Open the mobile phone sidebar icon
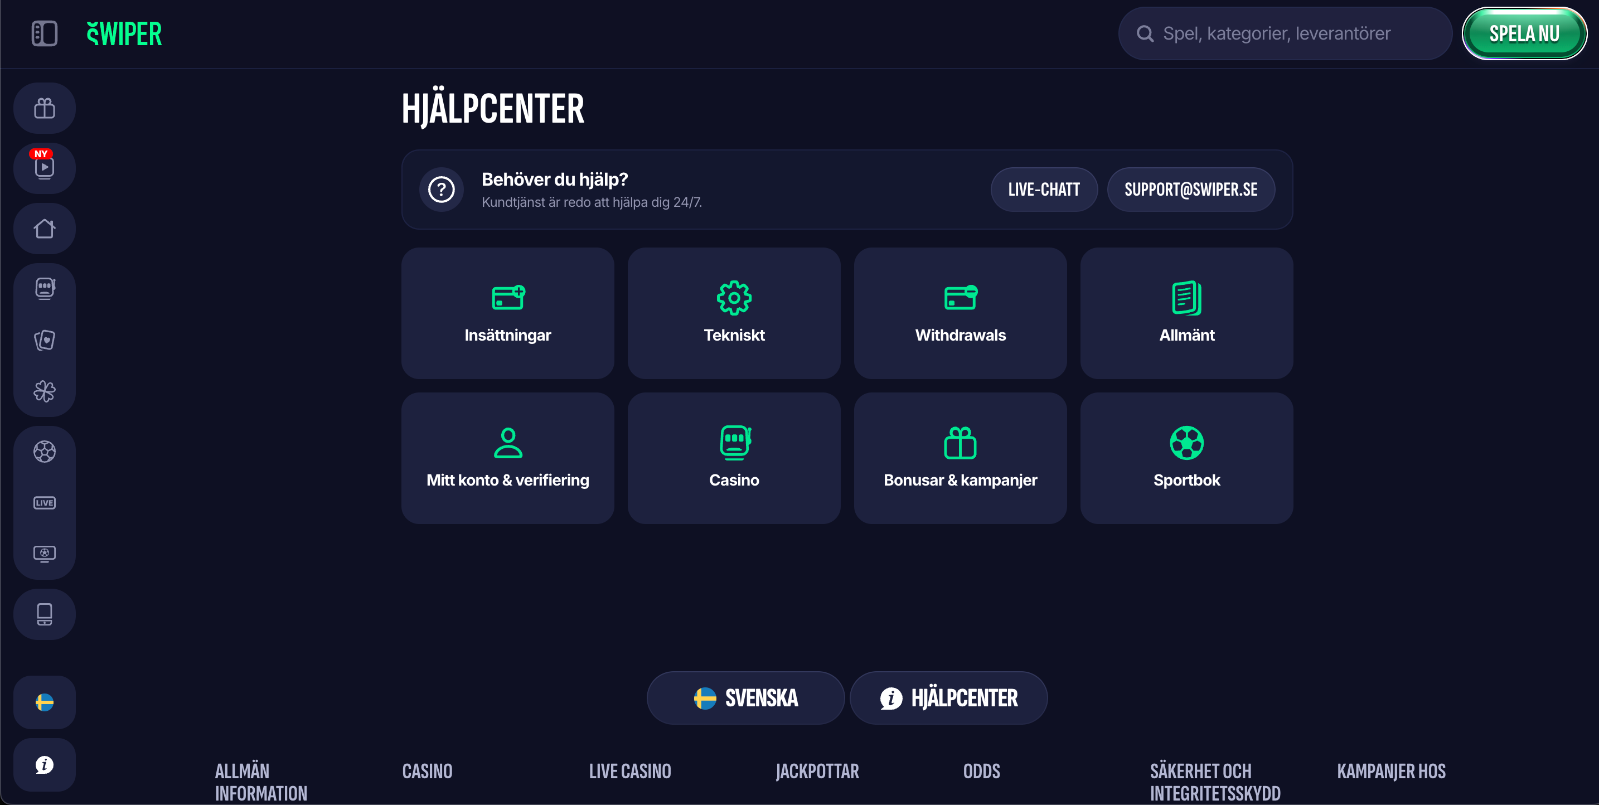The width and height of the screenshot is (1599, 805). 44,614
